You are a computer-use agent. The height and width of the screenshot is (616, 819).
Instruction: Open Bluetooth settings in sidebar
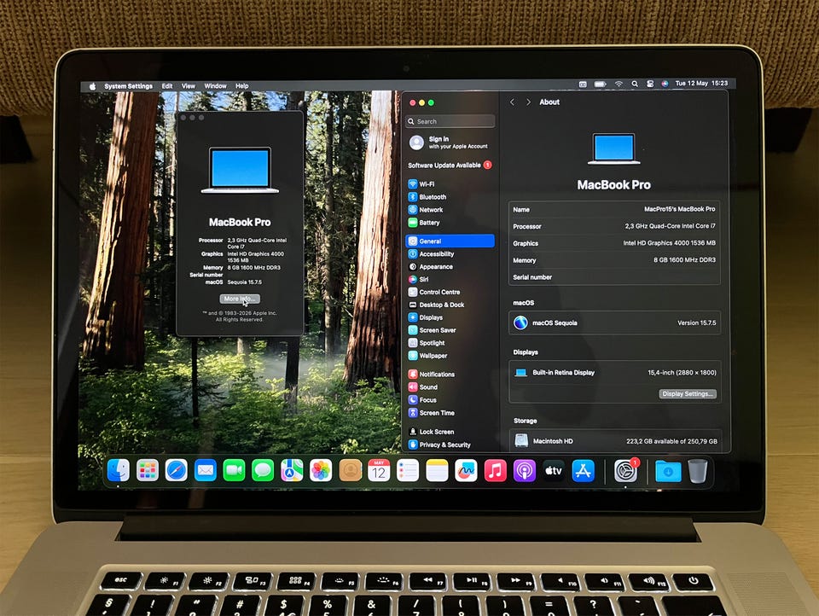coord(427,197)
